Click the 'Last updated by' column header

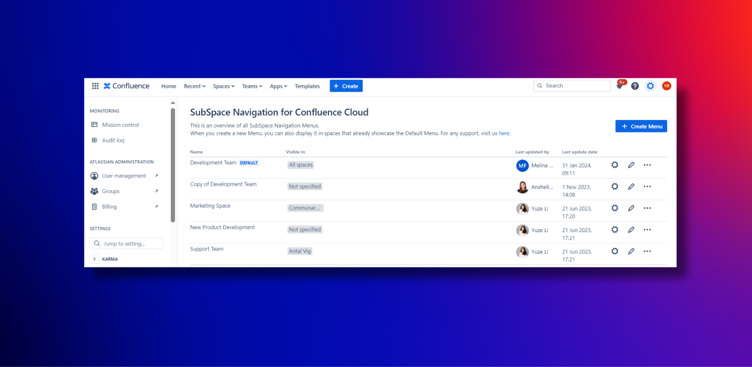(x=532, y=152)
